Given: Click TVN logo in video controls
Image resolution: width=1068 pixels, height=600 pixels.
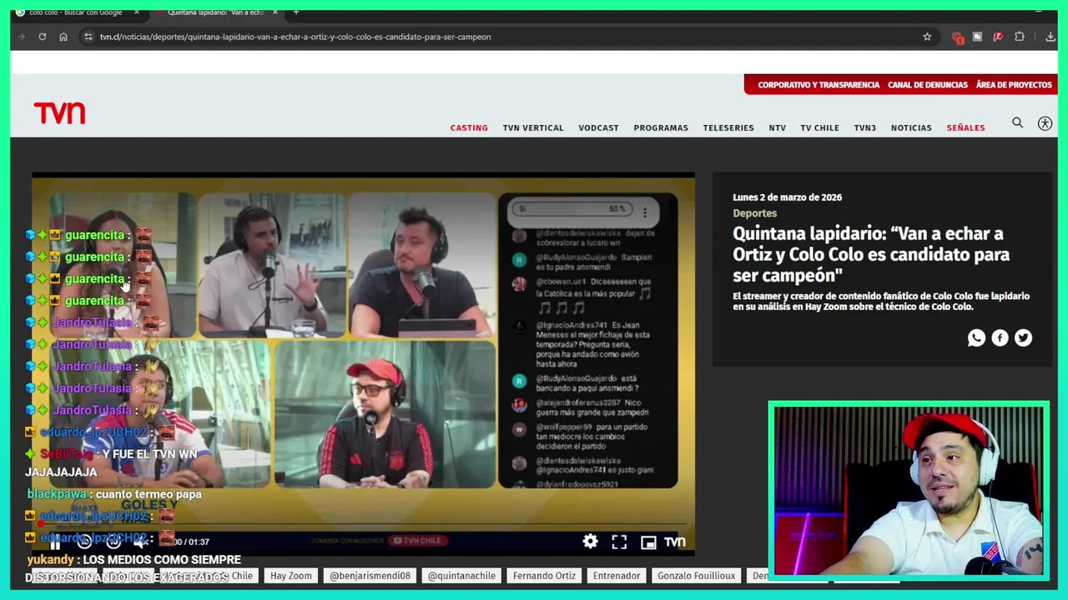Looking at the screenshot, I should tap(675, 542).
